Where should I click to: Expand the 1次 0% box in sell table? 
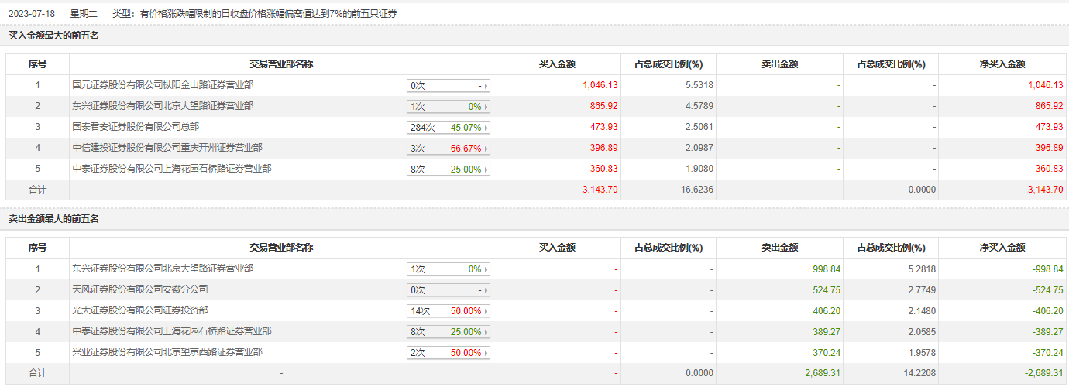point(449,269)
